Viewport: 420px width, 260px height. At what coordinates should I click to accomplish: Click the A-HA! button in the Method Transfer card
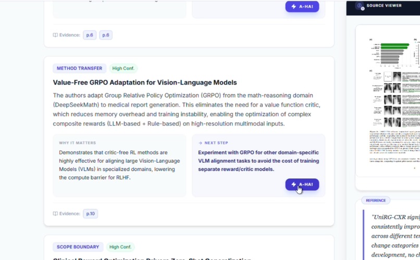pyautogui.click(x=302, y=185)
